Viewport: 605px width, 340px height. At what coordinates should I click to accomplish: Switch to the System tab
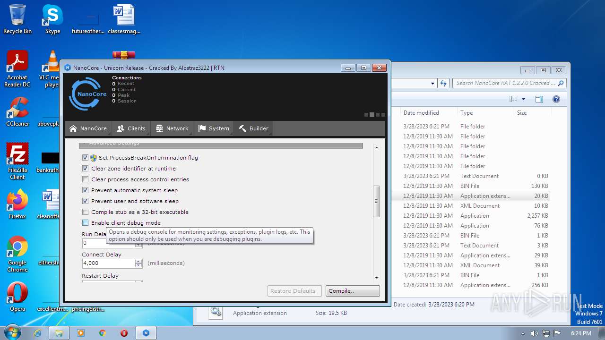[x=214, y=128]
